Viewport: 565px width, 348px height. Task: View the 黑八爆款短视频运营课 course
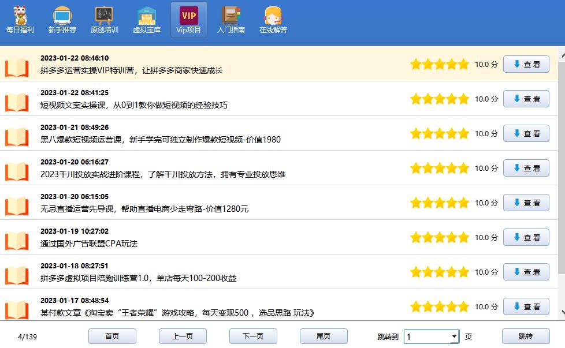(526, 133)
